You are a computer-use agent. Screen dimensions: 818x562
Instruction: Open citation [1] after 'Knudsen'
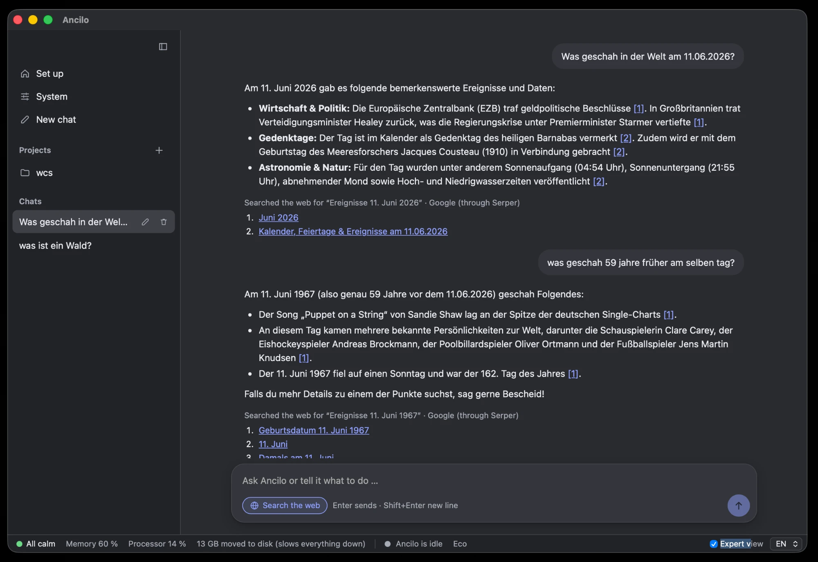(x=303, y=358)
